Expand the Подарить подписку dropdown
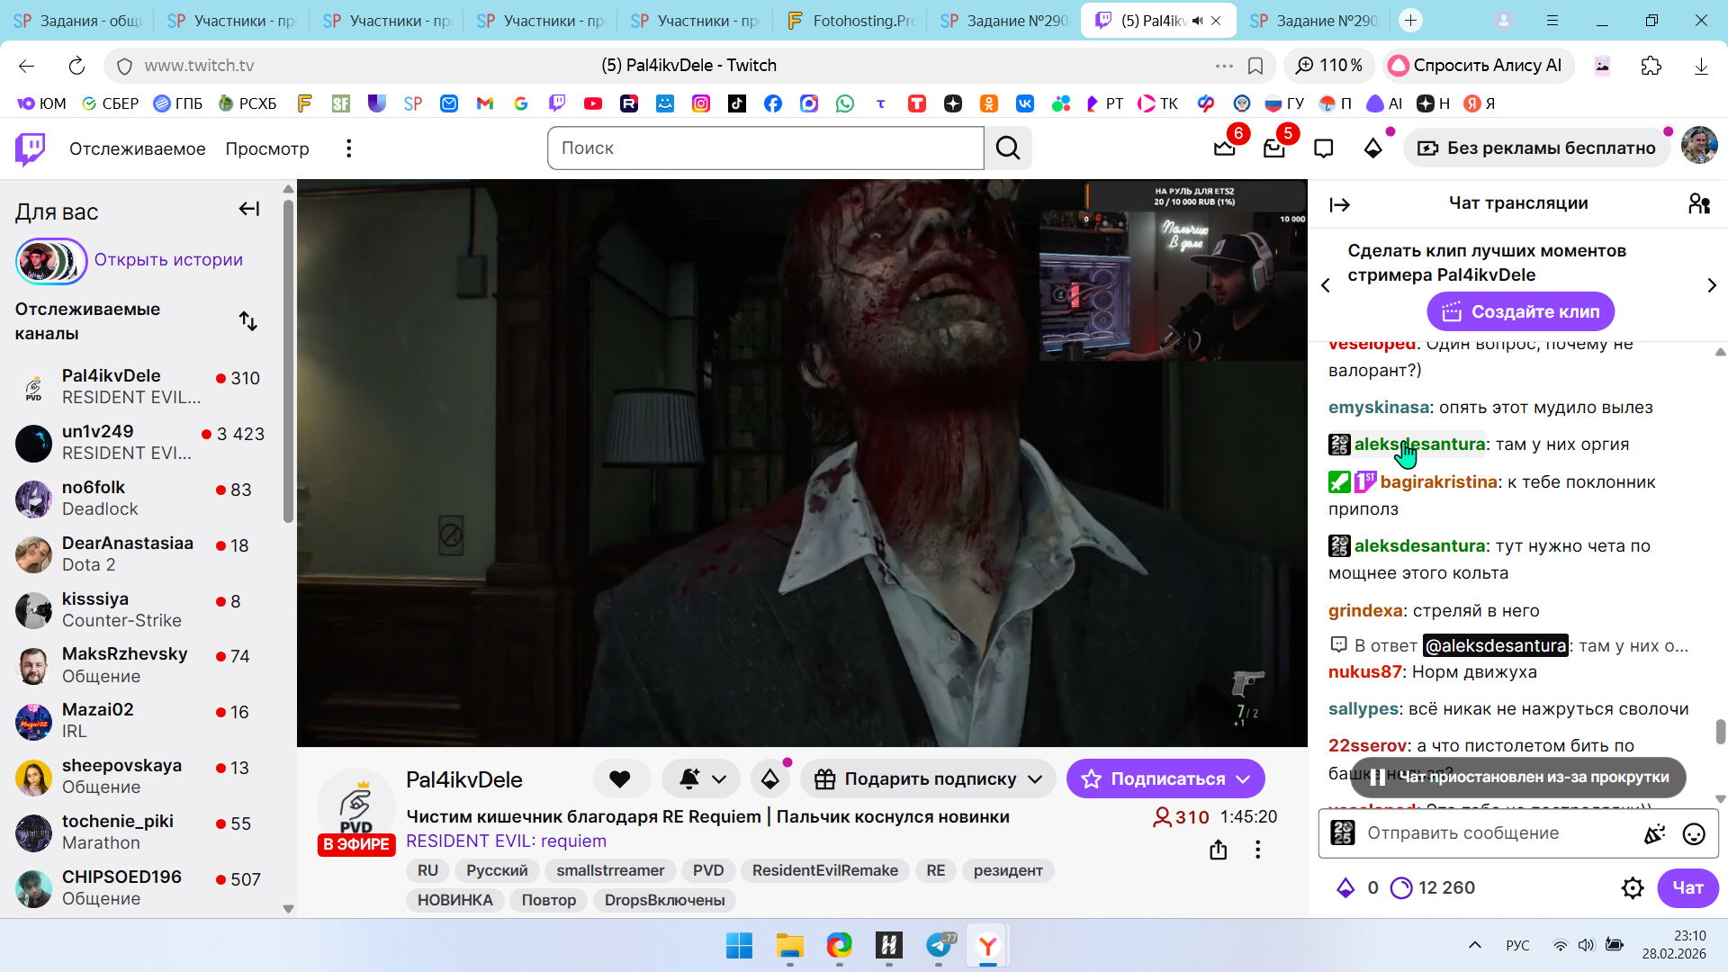This screenshot has width=1728, height=972. 1035,779
